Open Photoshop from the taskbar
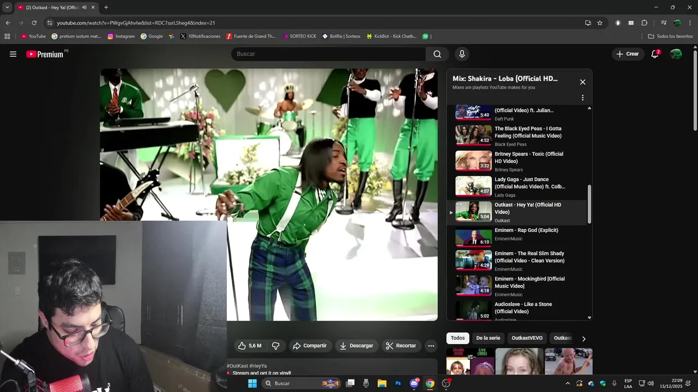This screenshot has height=392, width=698. click(x=398, y=383)
